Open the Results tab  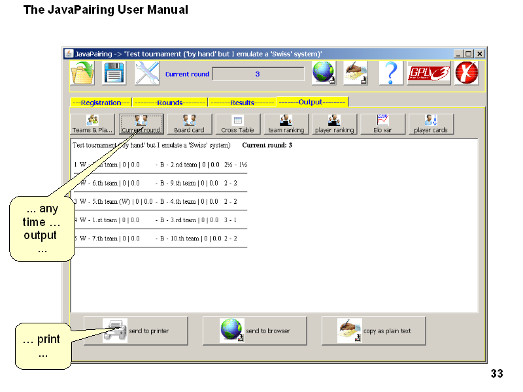242,103
